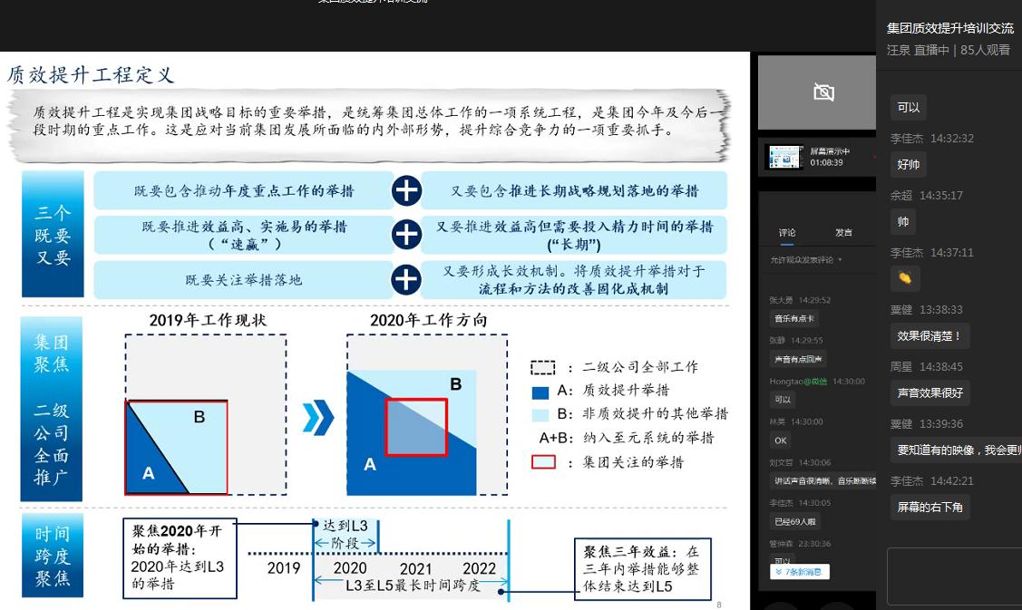Expand the 允许观众发表评论 dropdown
The height and width of the screenshot is (610, 1022).
(x=840, y=260)
